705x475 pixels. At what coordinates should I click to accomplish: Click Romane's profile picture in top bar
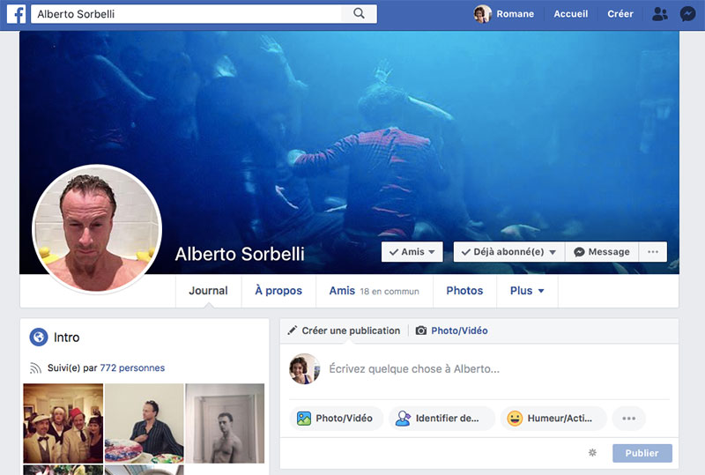click(x=482, y=14)
